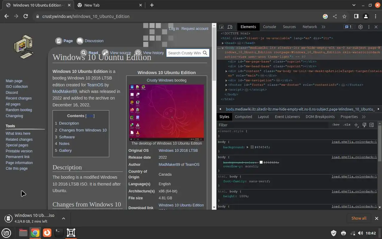Image resolution: width=382 pixels, height=239 pixels.
Task: Open the Files manager from taskbar
Action: (23, 233)
